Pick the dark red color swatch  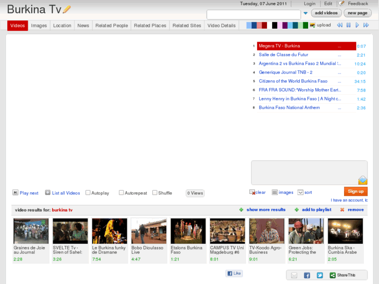pos(264,25)
